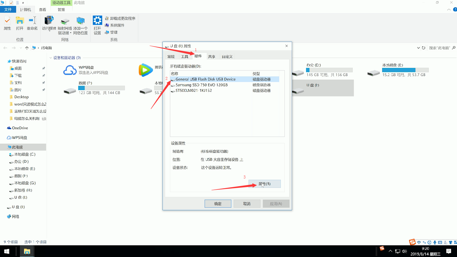Click 管理 under the 系统 group

(x=111, y=32)
